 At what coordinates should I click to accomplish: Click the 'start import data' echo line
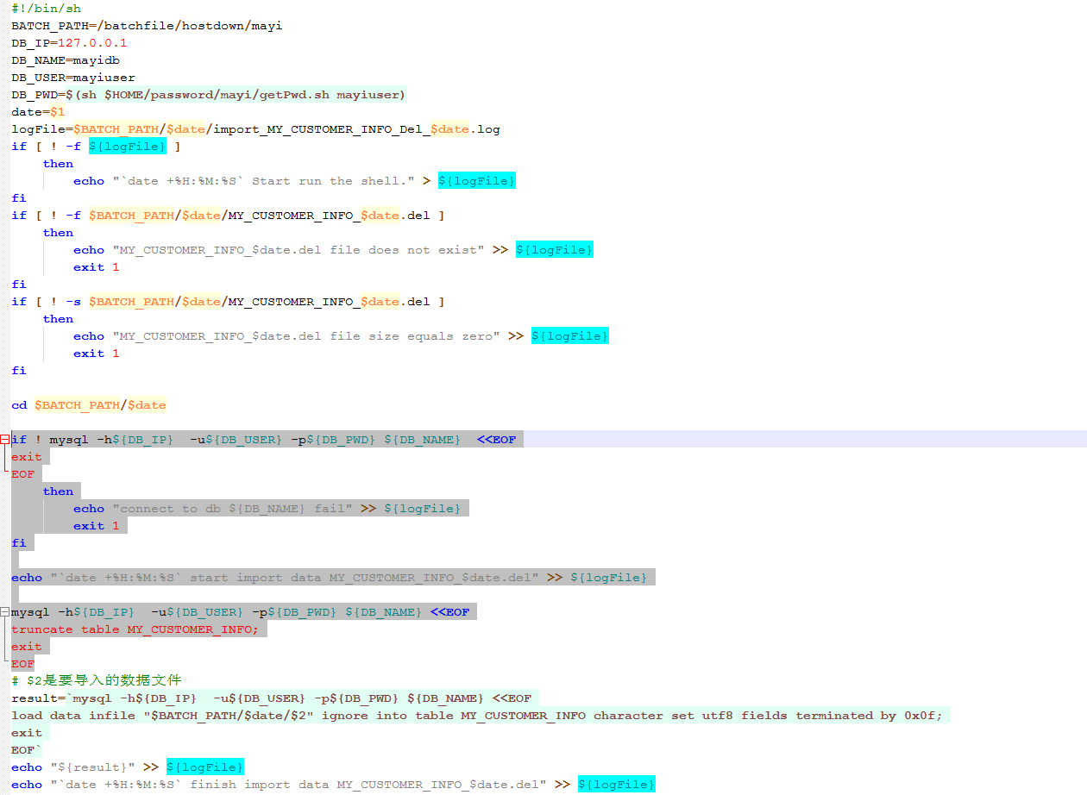coord(329,578)
